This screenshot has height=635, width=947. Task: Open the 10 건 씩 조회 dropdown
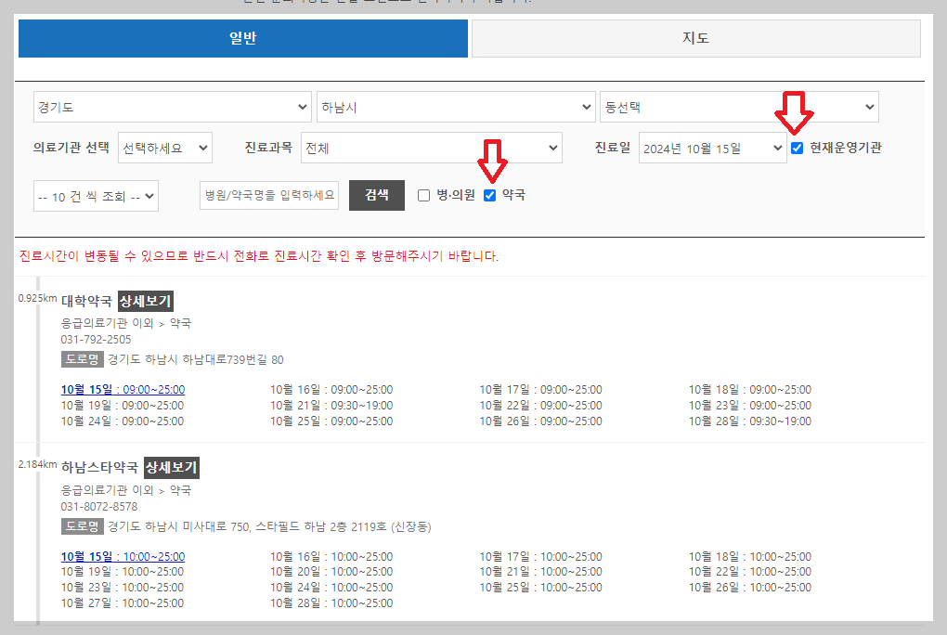coord(96,196)
